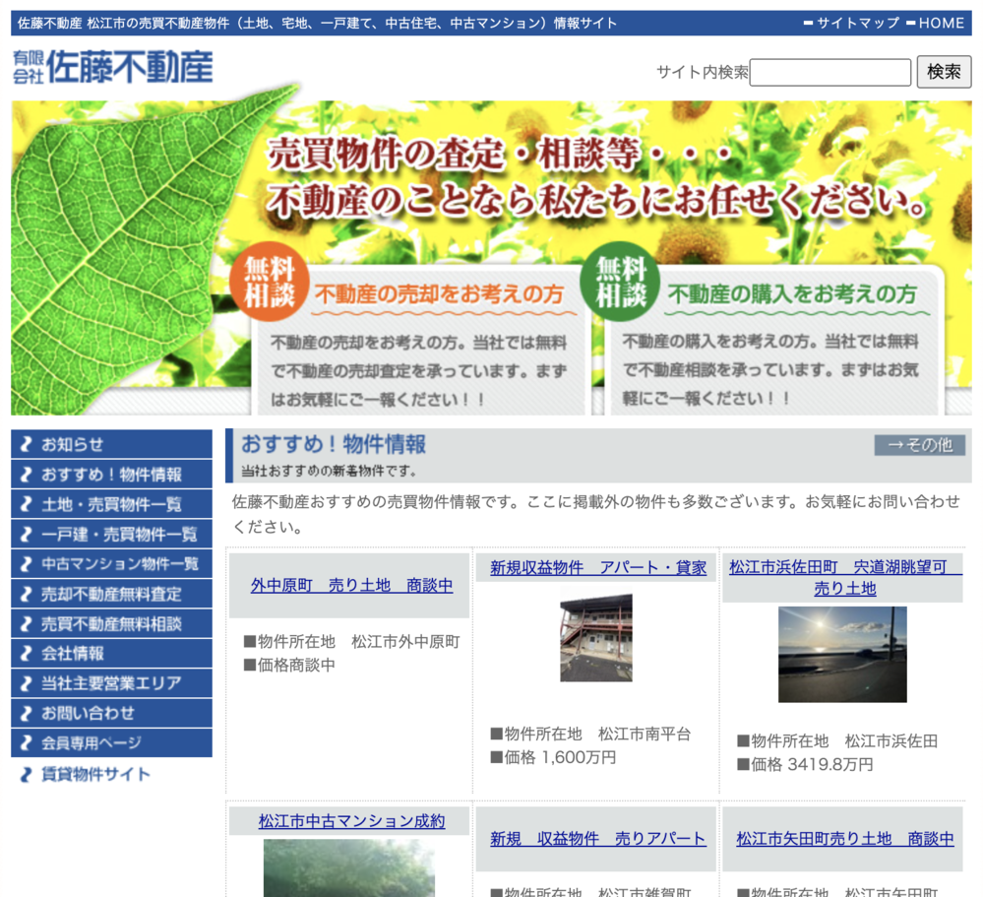Click the arrow icon beside お知らせ
983x897 pixels.
[x=26, y=444]
